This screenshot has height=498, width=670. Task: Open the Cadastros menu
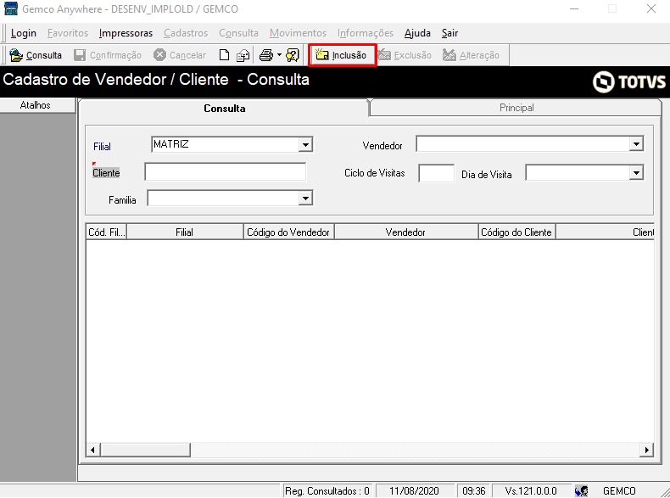186,33
